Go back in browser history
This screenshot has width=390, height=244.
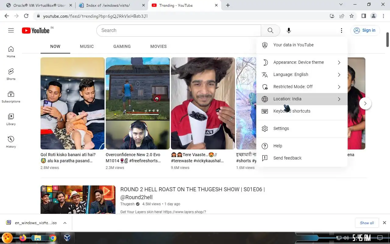(x=7, y=16)
